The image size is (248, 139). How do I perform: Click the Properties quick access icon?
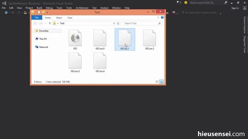[39, 12]
